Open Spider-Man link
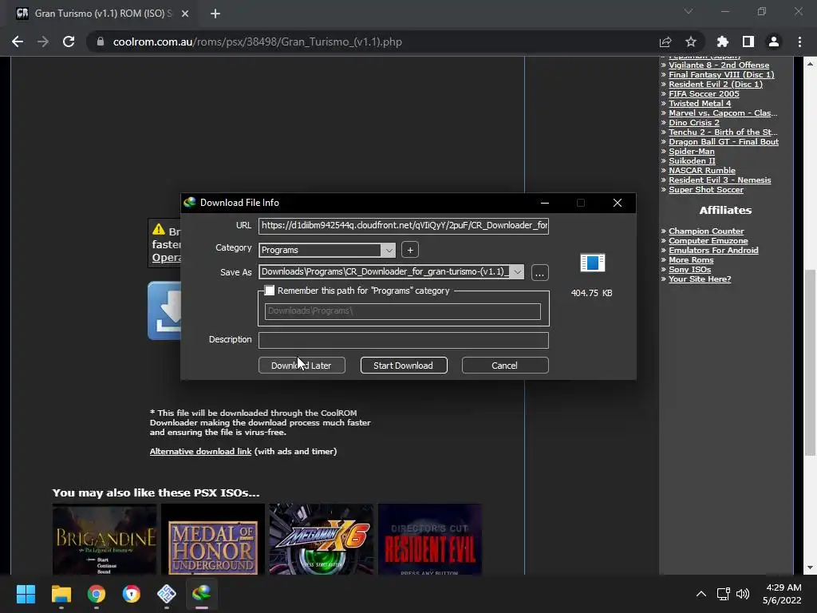This screenshot has height=613, width=817. [x=692, y=151]
